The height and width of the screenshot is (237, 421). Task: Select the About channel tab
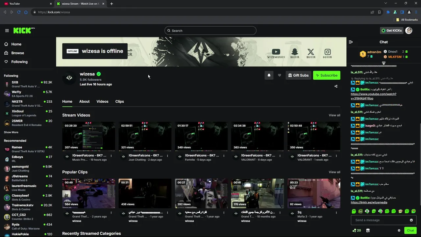point(84,101)
